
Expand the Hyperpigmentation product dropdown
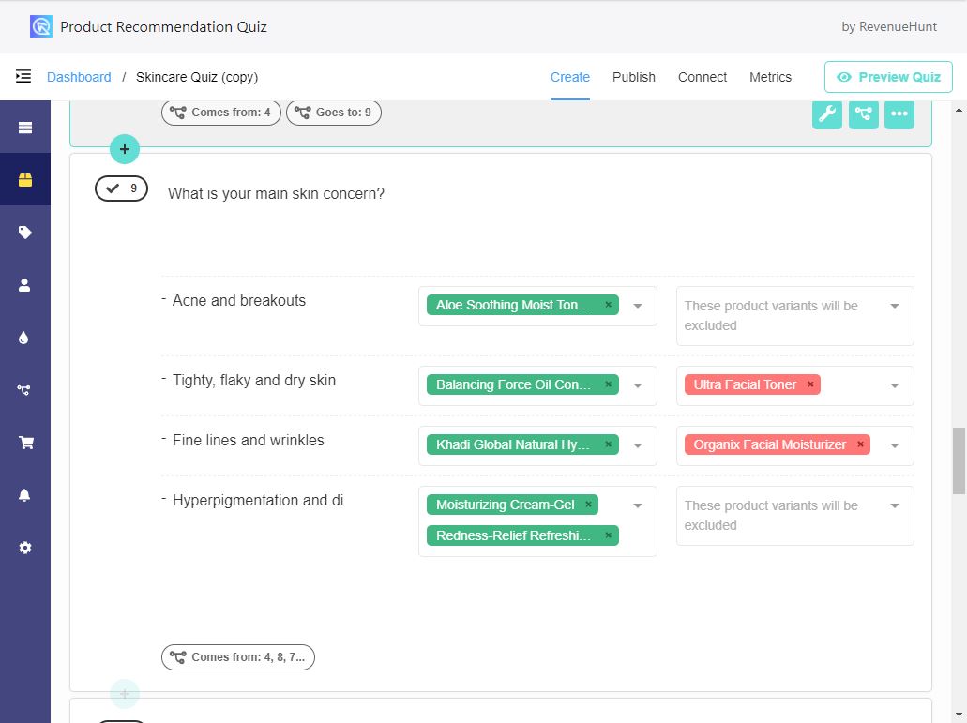(x=638, y=505)
